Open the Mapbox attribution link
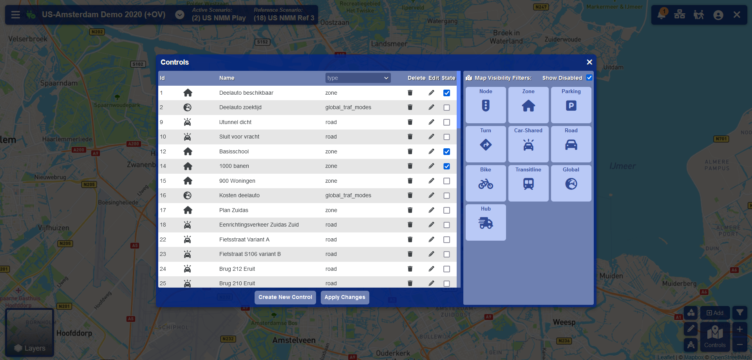Screen dimensions: 752x360 click(694, 357)
